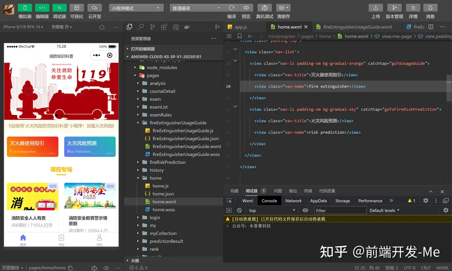The height and width of the screenshot is (271, 452).
Task: Select the Storage tab
Action: (342, 201)
